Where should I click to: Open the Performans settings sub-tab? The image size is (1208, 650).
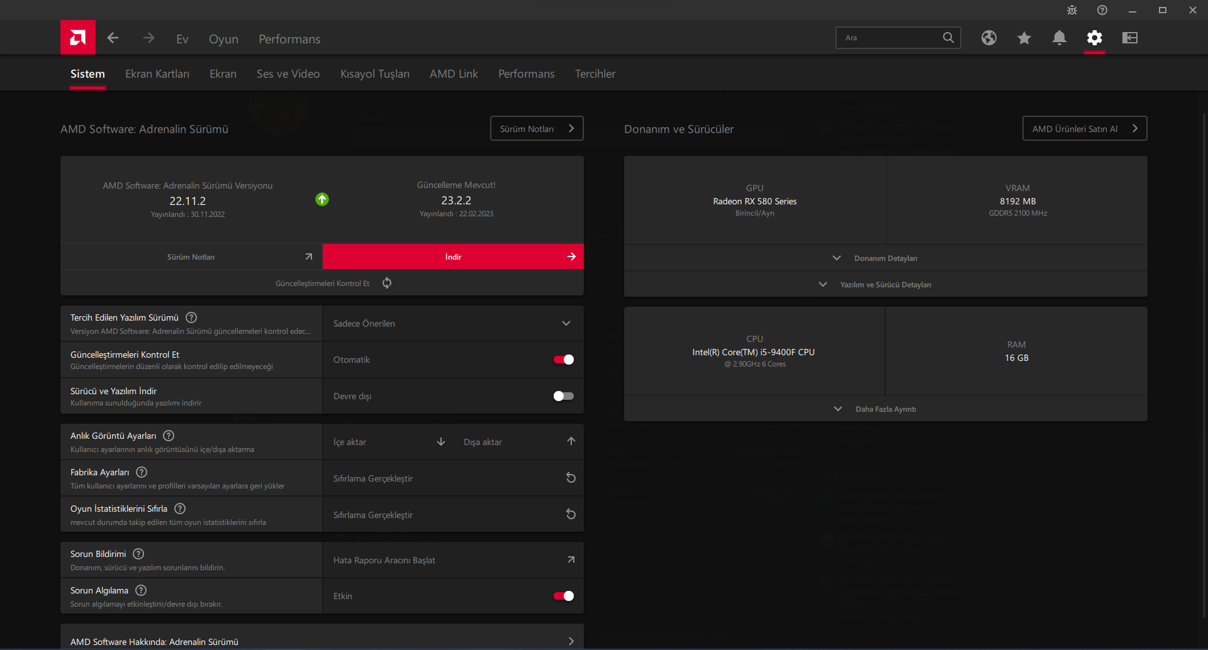tap(527, 74)
